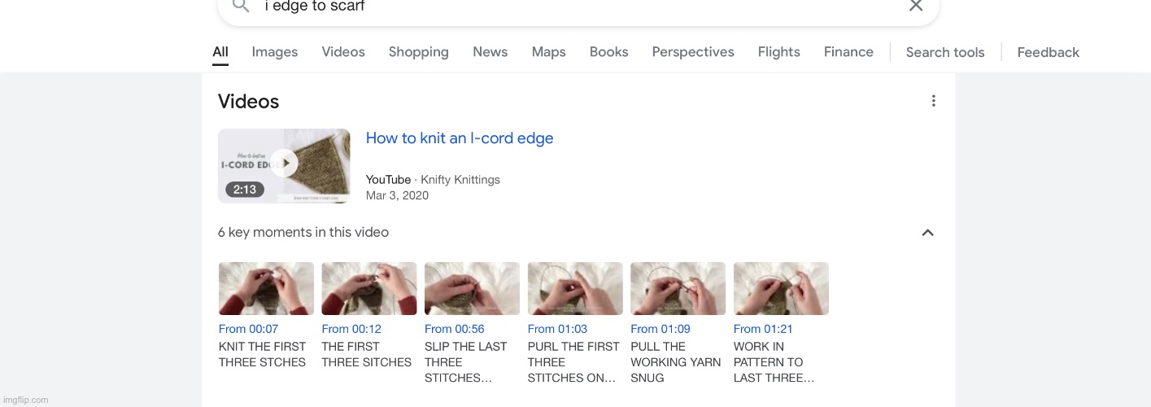
Task: Jump to key moment From 00:56
Action: click(x=454, y=329)
